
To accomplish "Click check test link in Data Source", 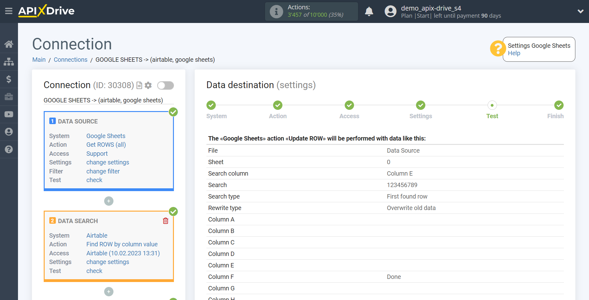I will [94, 180].
